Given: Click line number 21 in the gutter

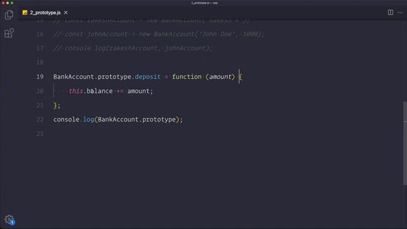Looking at the screenshot, I should (x=40, y=105).
